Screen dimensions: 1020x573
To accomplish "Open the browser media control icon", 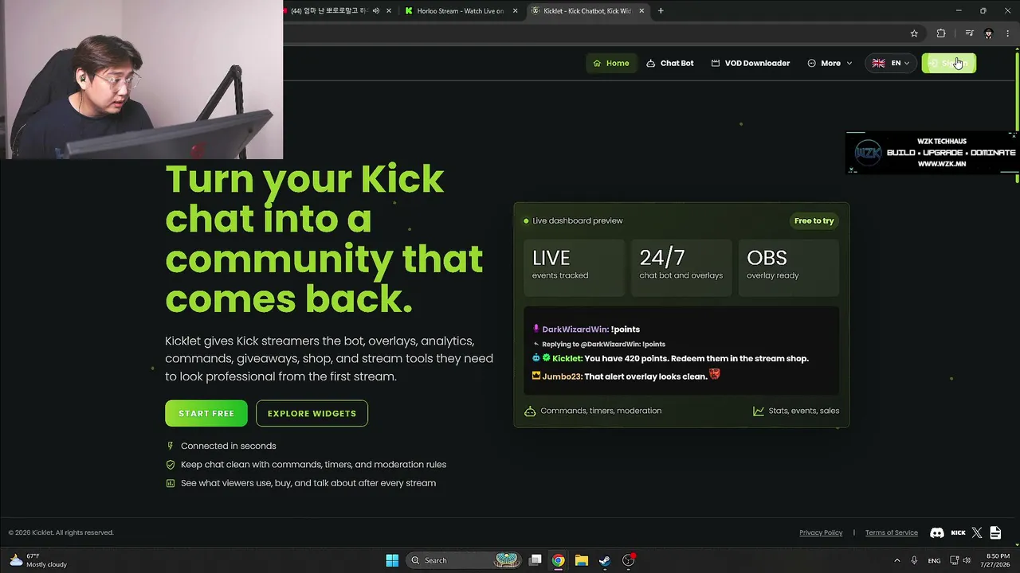I will coord(969,33).
